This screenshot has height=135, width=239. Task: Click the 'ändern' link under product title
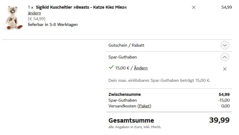point(34,13)
